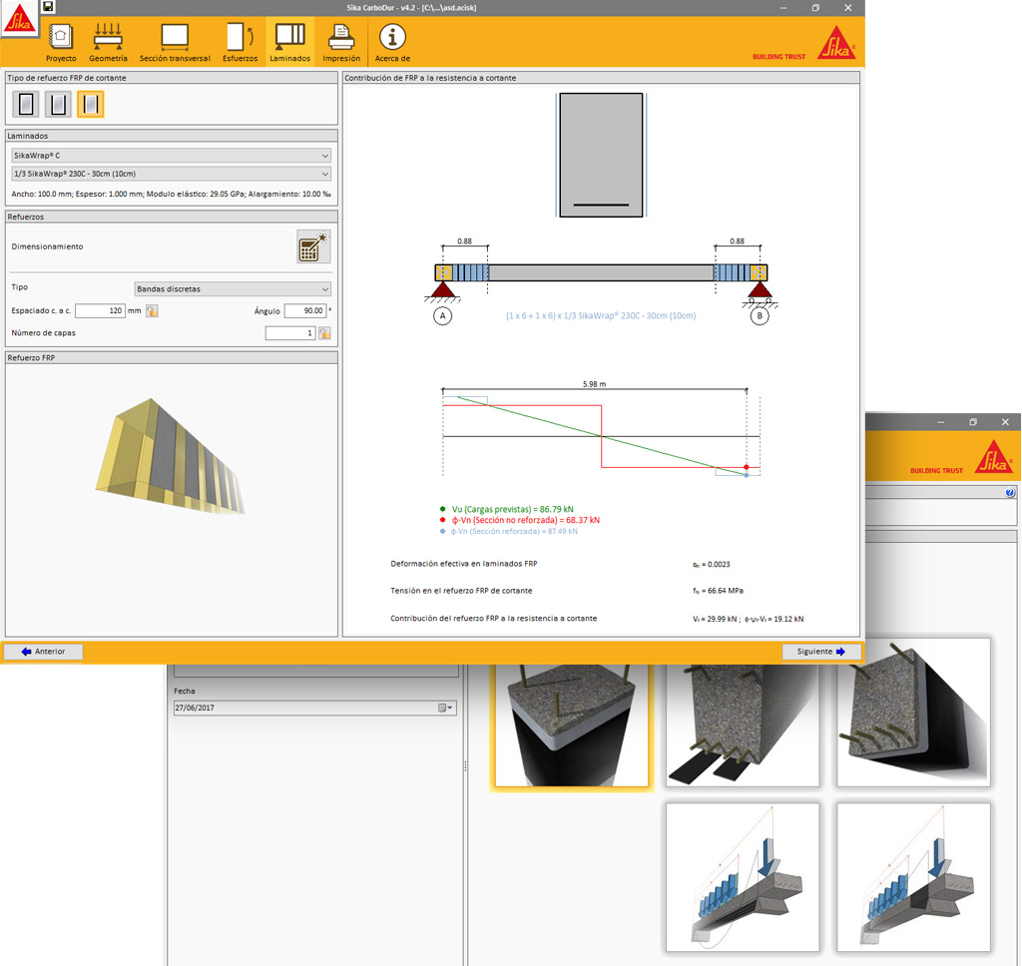The height and width of the screenshot is (966, 1022).
Task: Run the Dimensionamiento calculator button
Action: click(312, 246)
